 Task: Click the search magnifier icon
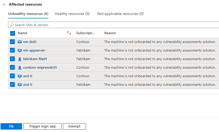click(x=12, y=25)
